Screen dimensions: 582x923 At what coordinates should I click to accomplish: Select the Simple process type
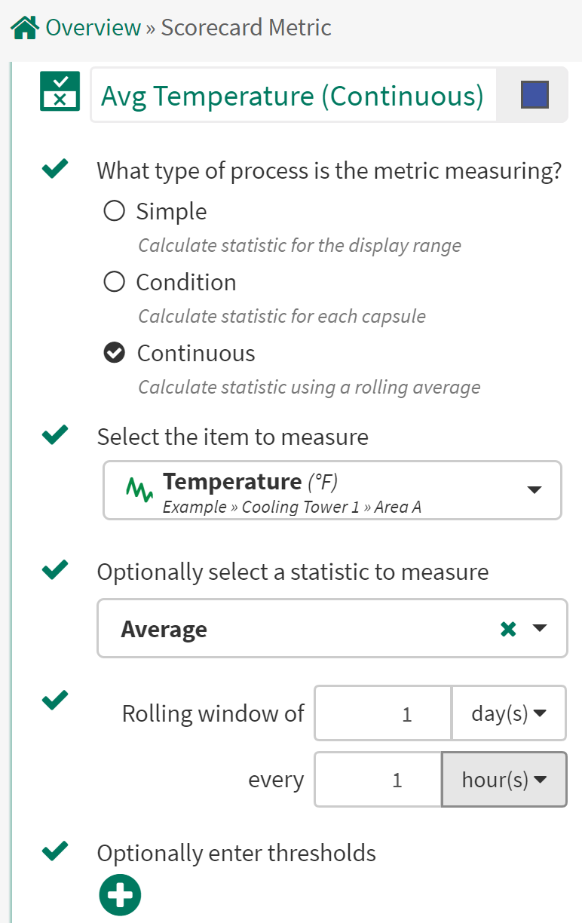click(x=114, y=211)
